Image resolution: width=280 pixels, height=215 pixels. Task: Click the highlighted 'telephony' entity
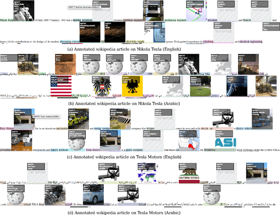pos(208,42)
